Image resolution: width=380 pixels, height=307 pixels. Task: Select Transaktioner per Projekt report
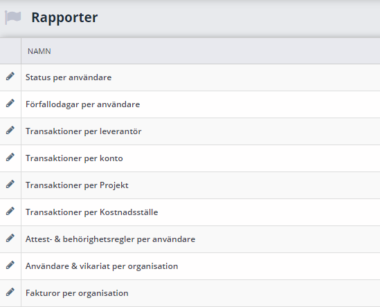tap(77, 185)
